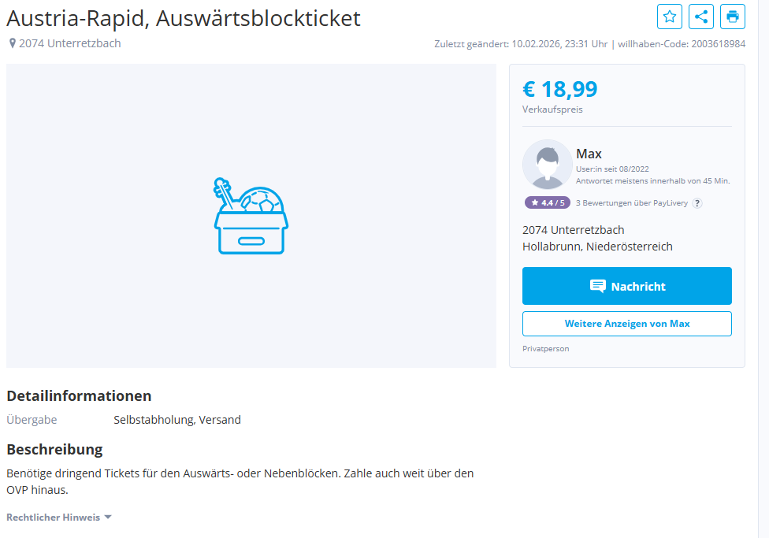Open seller Max's avatar picture

tap(547, 165)
